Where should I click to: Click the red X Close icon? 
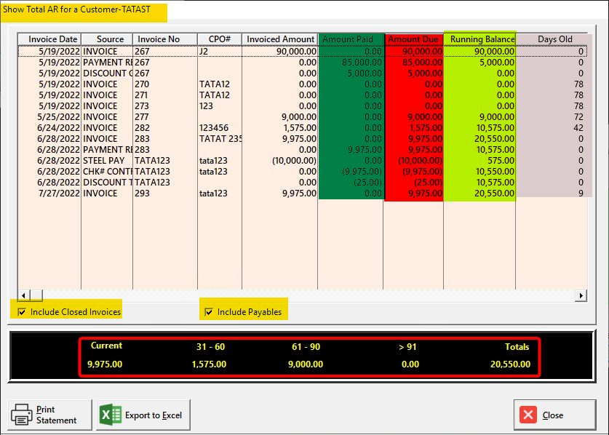(x=528, y=415)
